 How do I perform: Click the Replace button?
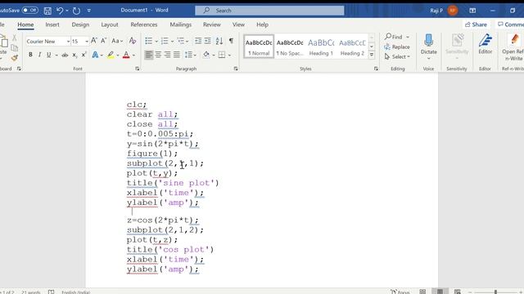pyautogui.click(x=397, y=47)
